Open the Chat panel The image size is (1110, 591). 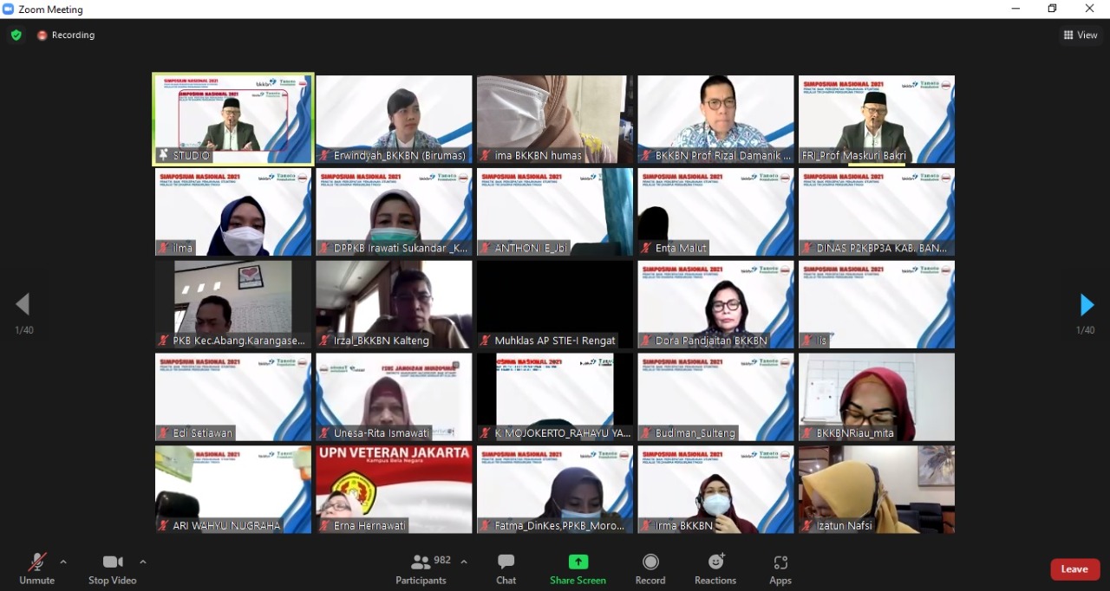506,568
